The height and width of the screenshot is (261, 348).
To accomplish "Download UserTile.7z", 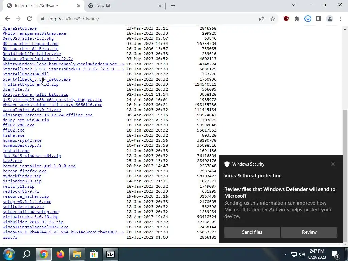I will (16, 89).
